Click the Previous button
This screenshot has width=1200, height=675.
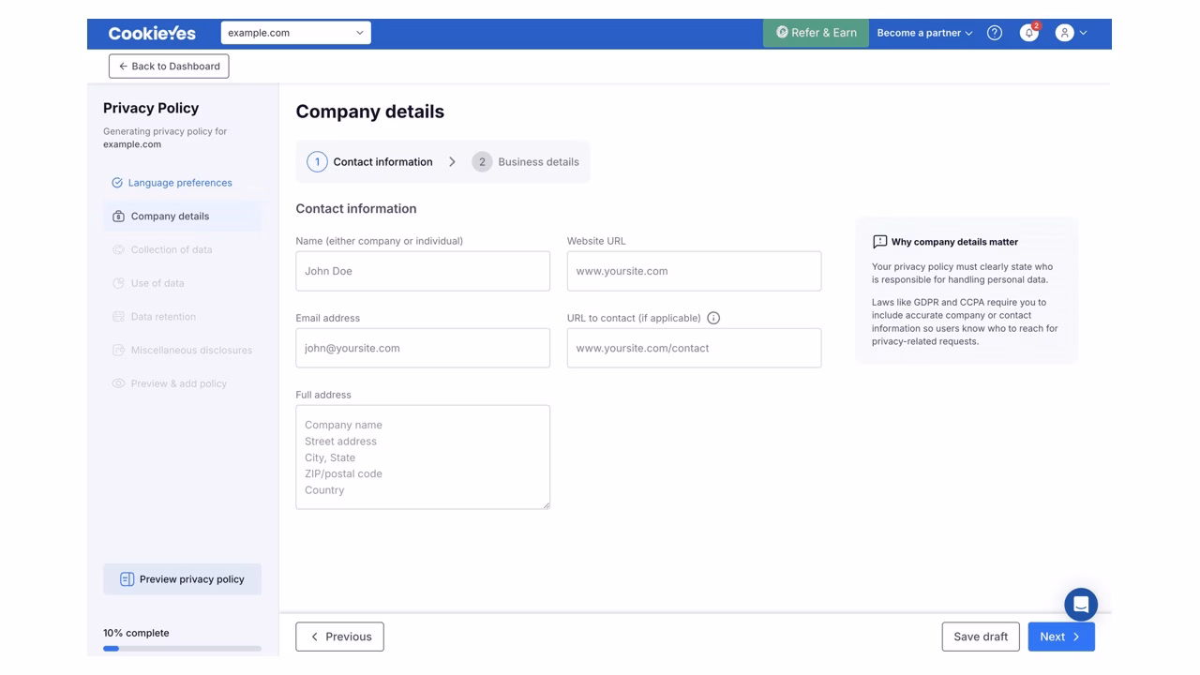339,637
